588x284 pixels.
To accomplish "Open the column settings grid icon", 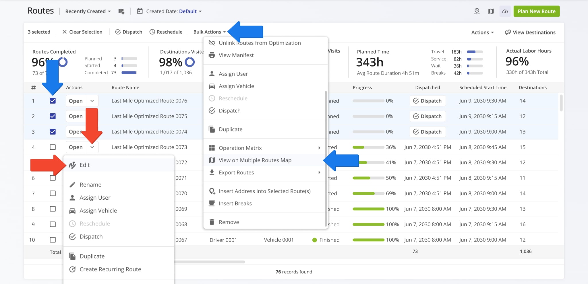I will (121, 11).
